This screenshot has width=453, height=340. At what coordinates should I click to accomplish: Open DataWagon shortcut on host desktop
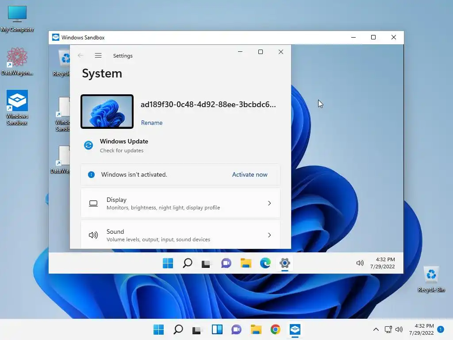17,61
